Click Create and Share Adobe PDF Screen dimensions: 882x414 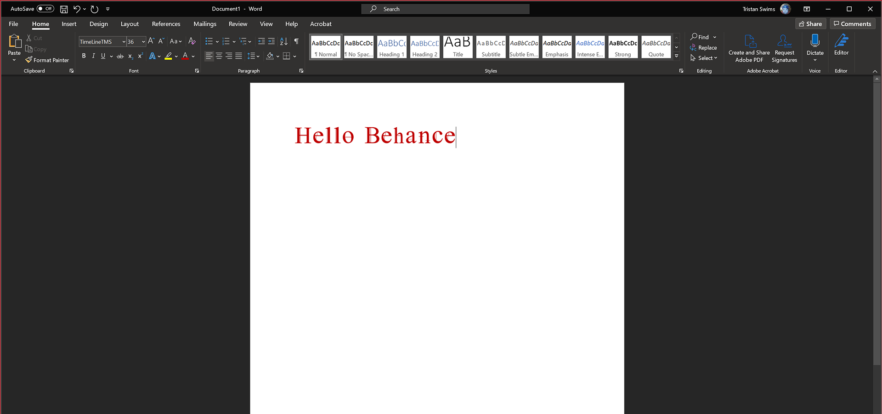[x=749, y=49]
